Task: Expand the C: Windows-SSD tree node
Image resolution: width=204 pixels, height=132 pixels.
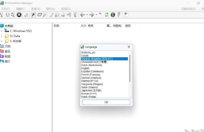Action: [2, 31]
